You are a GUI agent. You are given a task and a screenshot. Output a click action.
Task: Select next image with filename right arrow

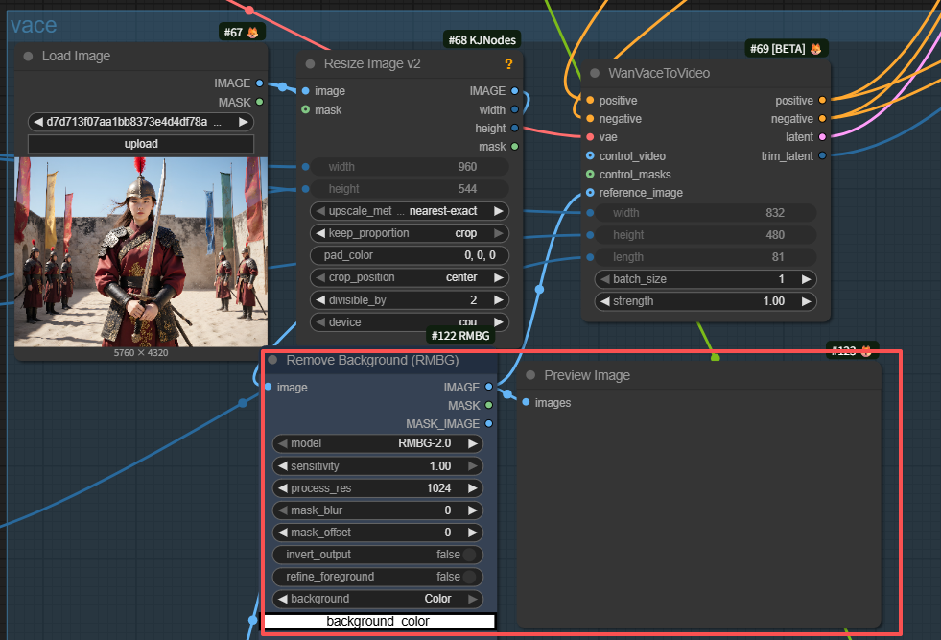point(243,122)
